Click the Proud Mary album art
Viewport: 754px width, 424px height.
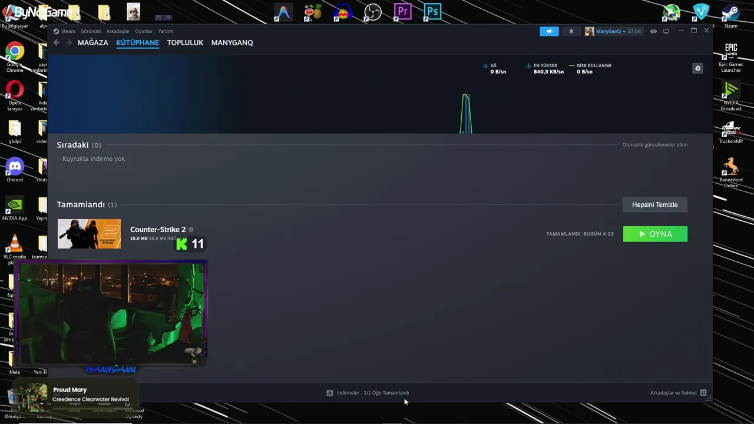tap(33, 397)
